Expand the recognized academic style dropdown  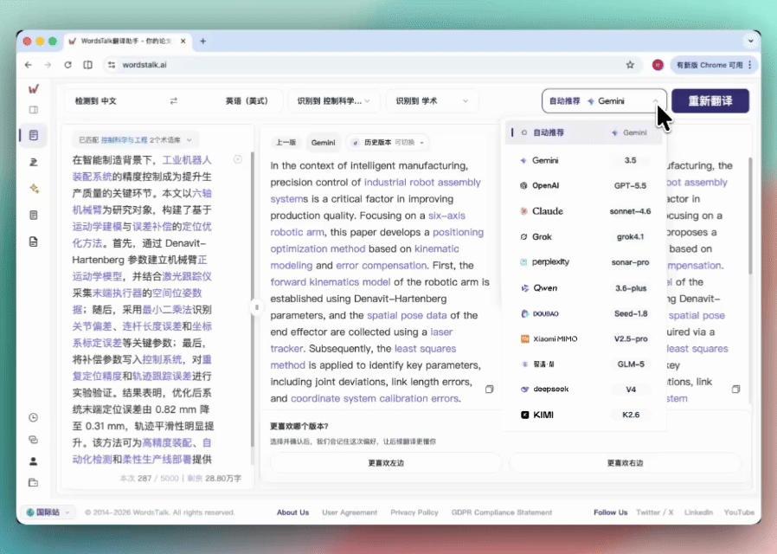coord(432,101)
